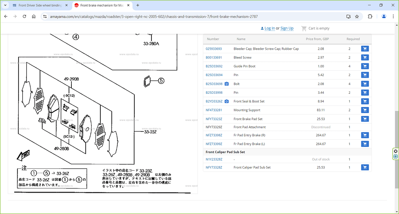Open the tab search dropdown arrow
Viewport: 399px width, 214px height.
[x=5, y=5]
